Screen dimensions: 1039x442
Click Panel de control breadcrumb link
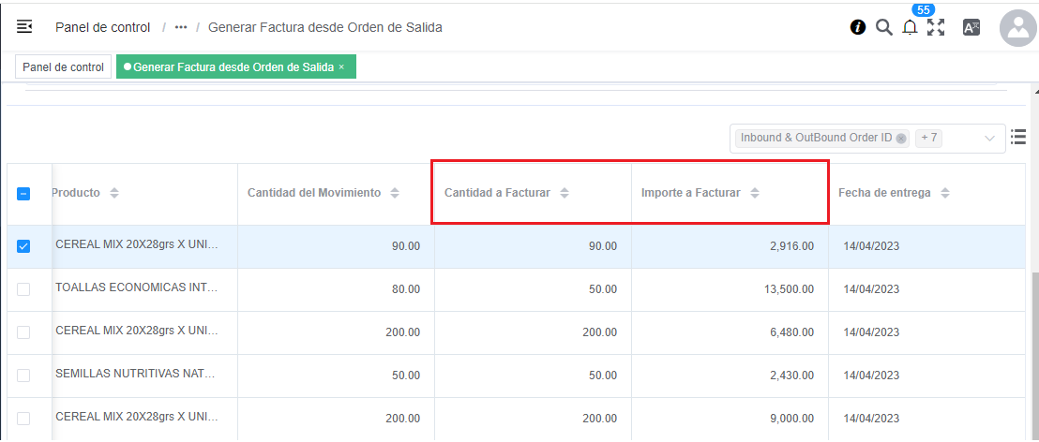tap(102, 27)
